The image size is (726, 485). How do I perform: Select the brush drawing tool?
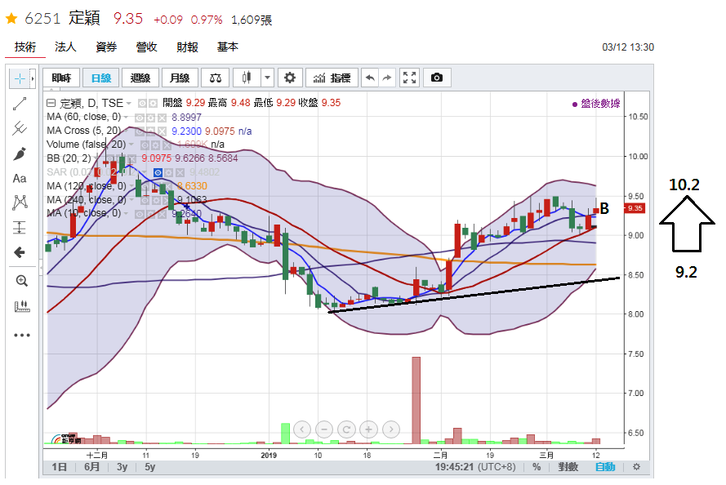(x=20, y=154)
